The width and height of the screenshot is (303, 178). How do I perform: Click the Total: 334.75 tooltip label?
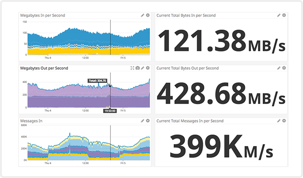[x=97, y=81]
